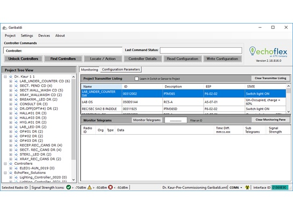293x214 pixels.
Task: Click Clear Transmitter Listing button
Action: (271, 78)
